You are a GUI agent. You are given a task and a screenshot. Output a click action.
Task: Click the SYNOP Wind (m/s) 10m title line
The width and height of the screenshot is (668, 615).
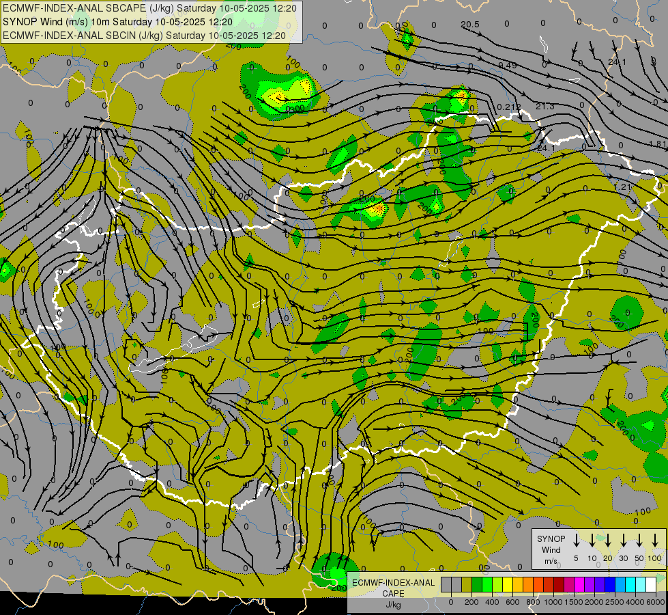(117, 22)
